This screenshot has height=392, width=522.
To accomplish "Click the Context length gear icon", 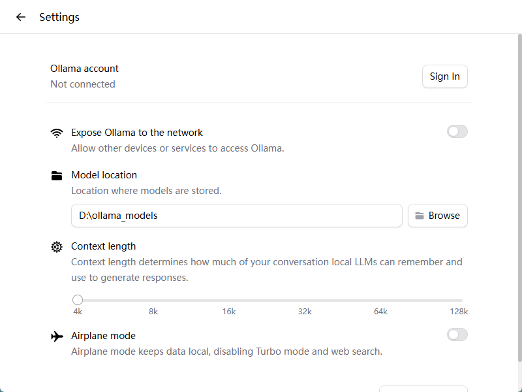I will click(57, 247).
